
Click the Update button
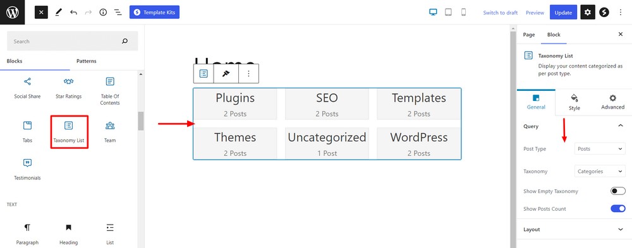coord(563,13)
